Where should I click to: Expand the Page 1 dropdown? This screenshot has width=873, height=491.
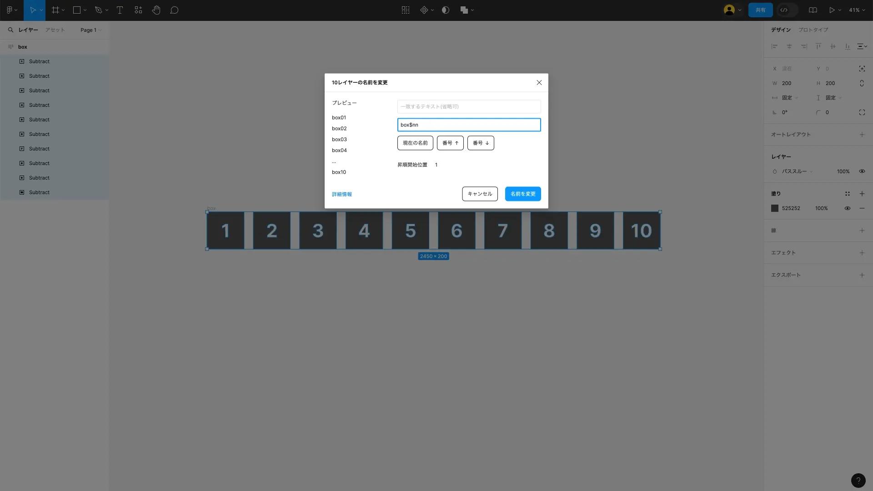click(91, 30)
